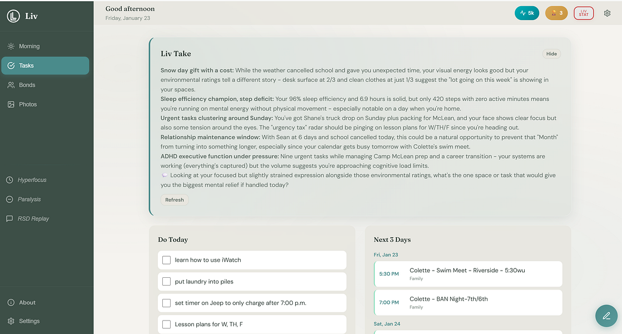Viewport: 622px width, 334px height.
Task: Check off learn how to use iWatch
Action: point(167,260)
